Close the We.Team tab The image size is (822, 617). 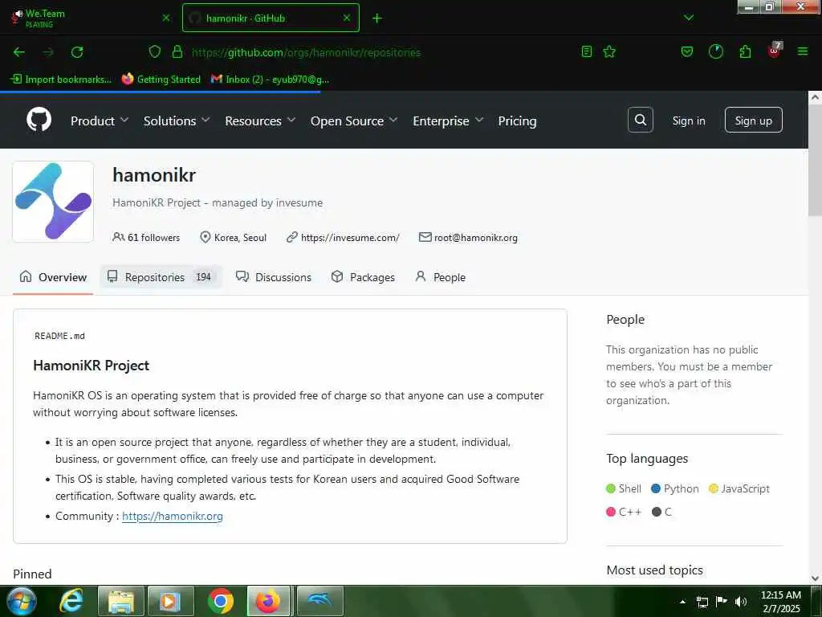(166, 18)
